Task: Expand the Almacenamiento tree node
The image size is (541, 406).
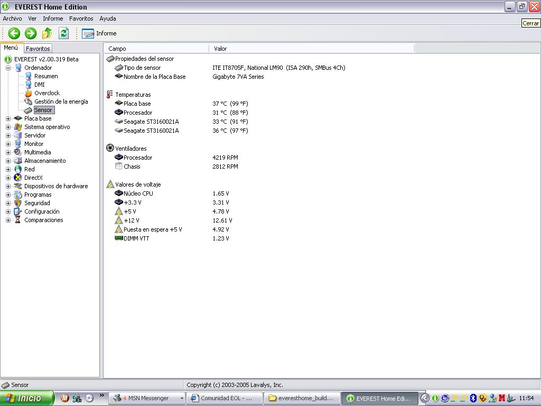Action: tap(8, 161)
